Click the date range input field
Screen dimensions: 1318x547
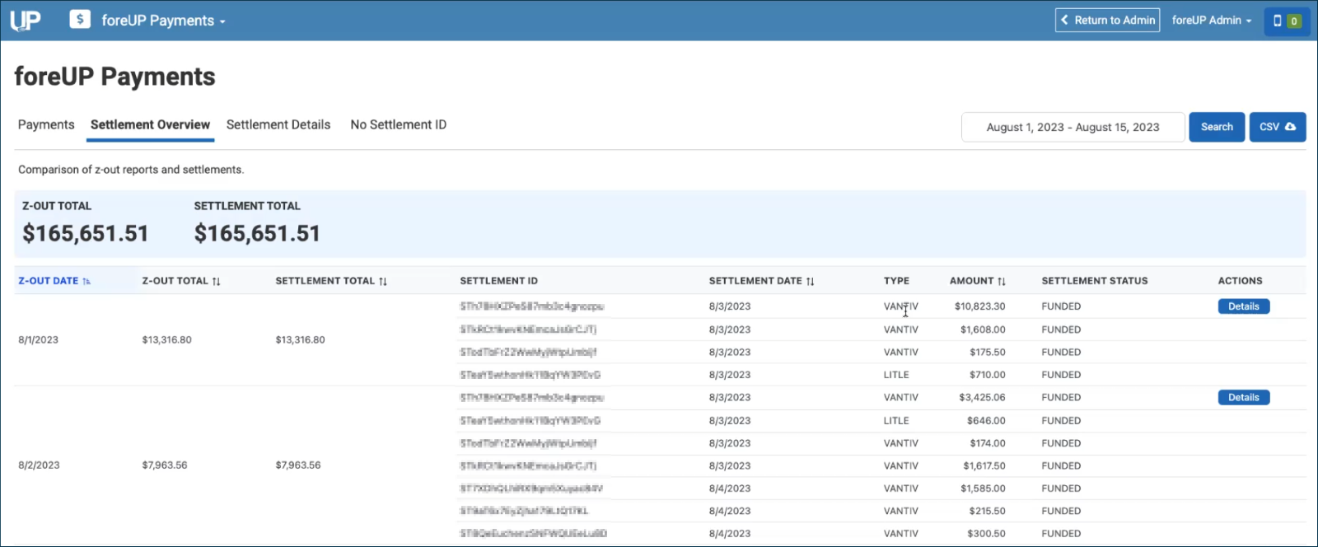(x=1073, y=127)
